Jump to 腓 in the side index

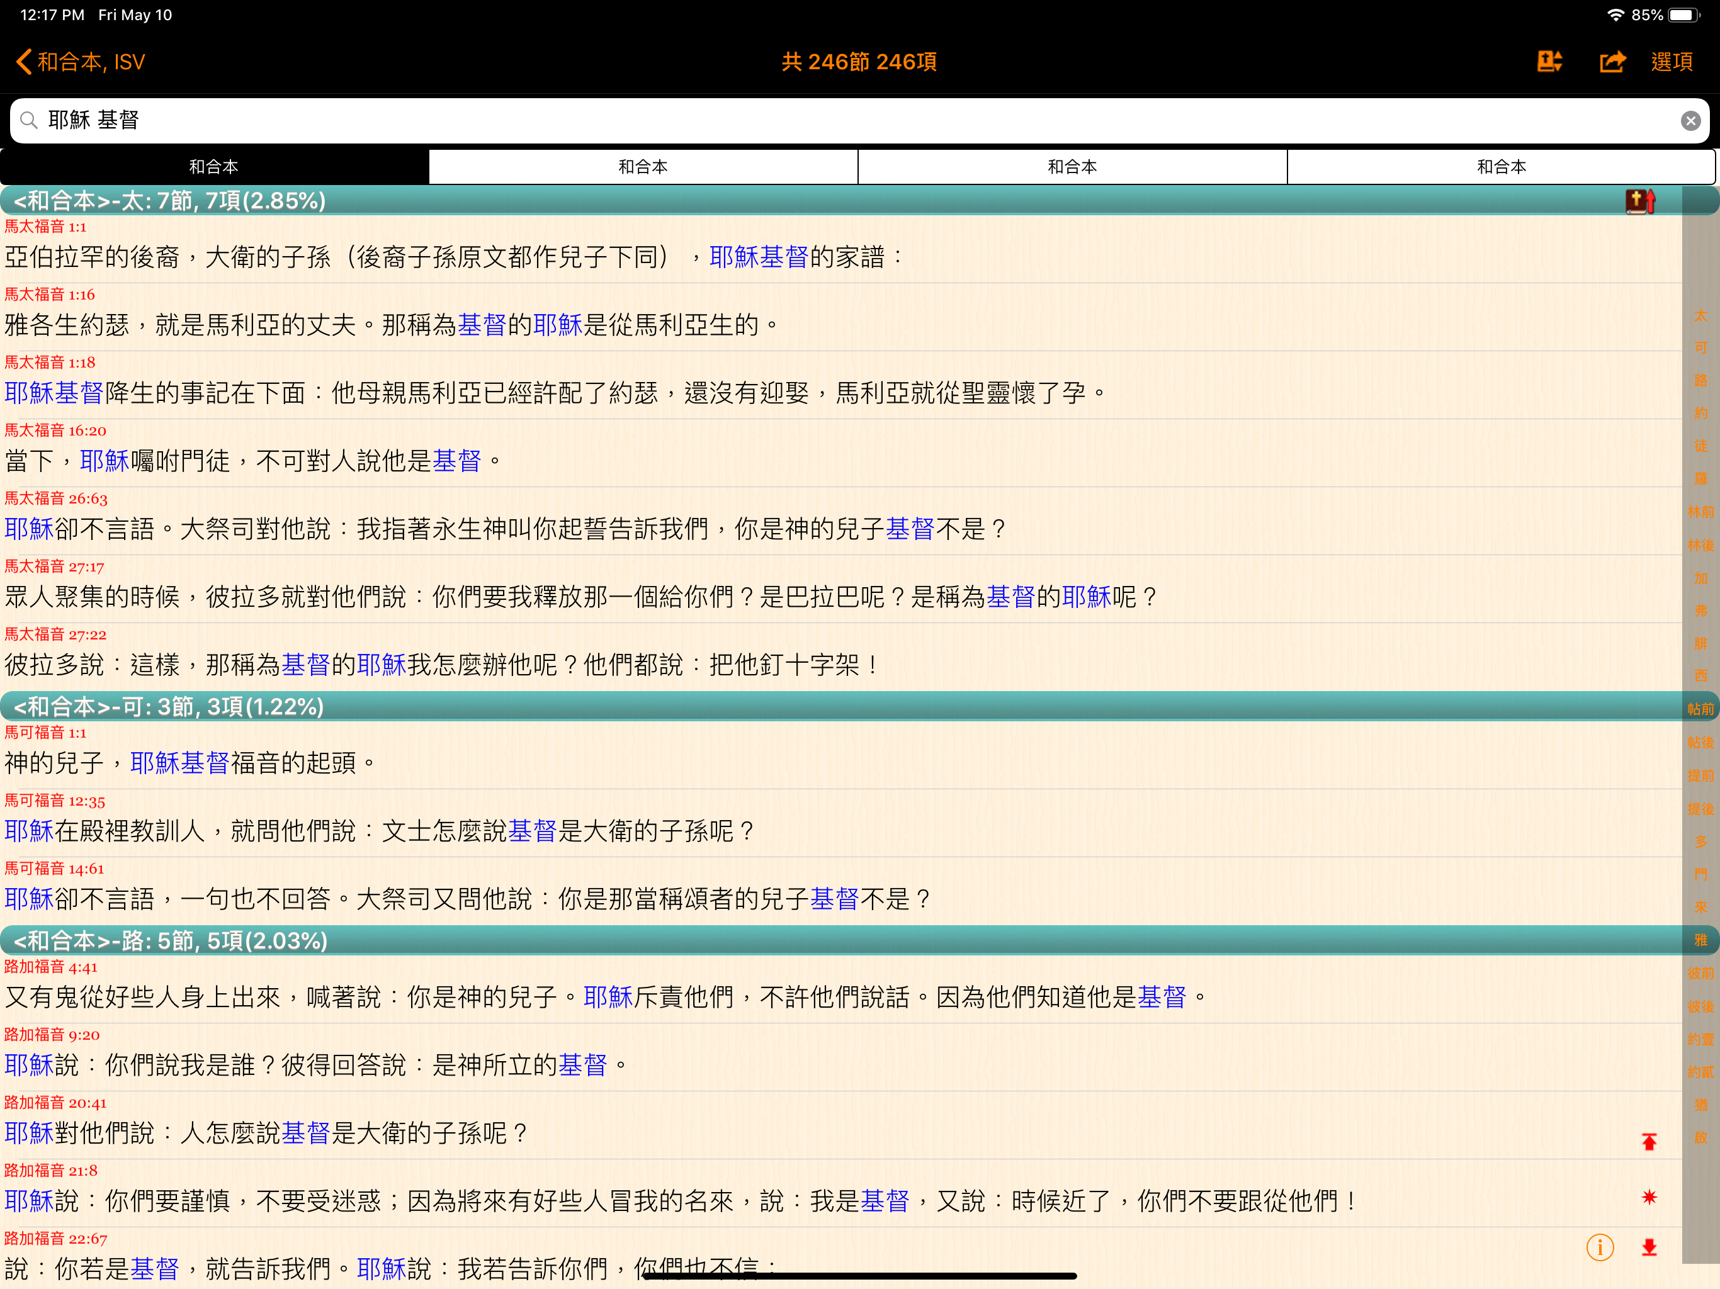coord(1700,644)
